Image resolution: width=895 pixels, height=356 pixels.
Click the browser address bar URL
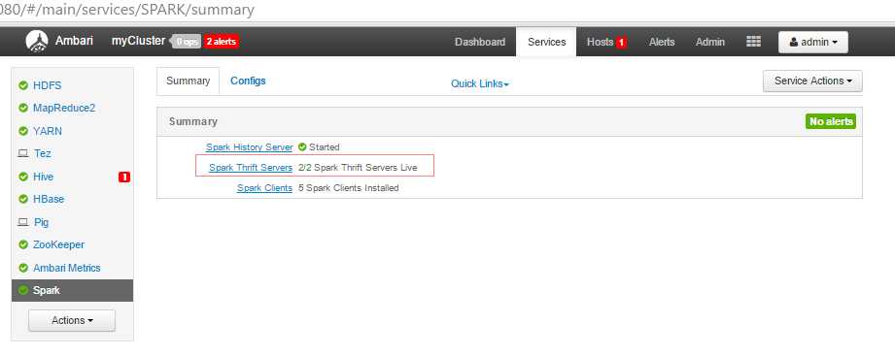click(127, 10)
